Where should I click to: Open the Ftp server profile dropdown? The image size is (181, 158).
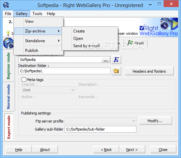101,121
